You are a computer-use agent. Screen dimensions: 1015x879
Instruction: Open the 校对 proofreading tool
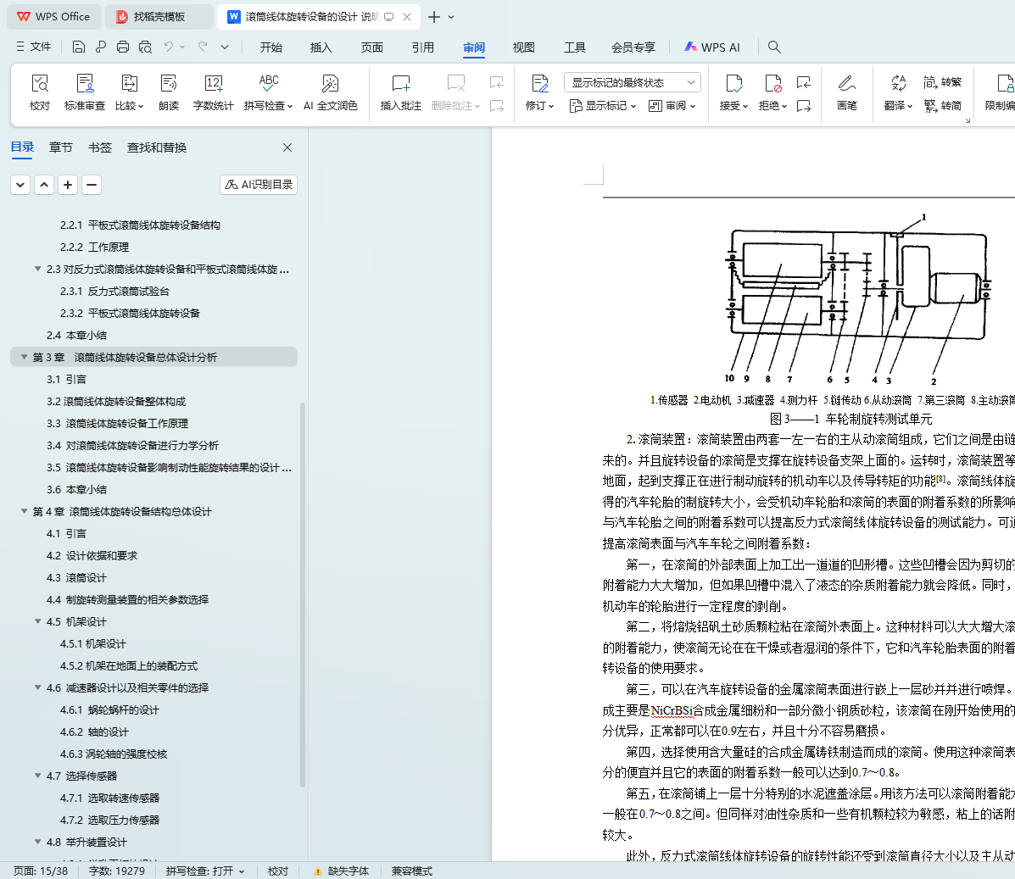tap(40, 92)
